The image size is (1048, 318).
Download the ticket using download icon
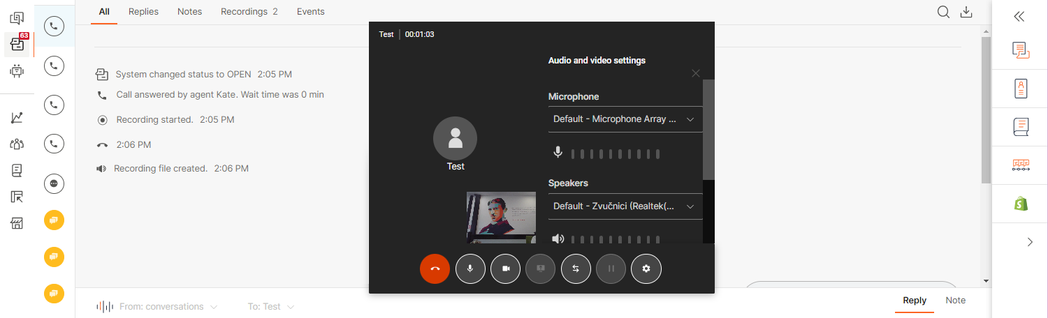click(x=966, y=12)
